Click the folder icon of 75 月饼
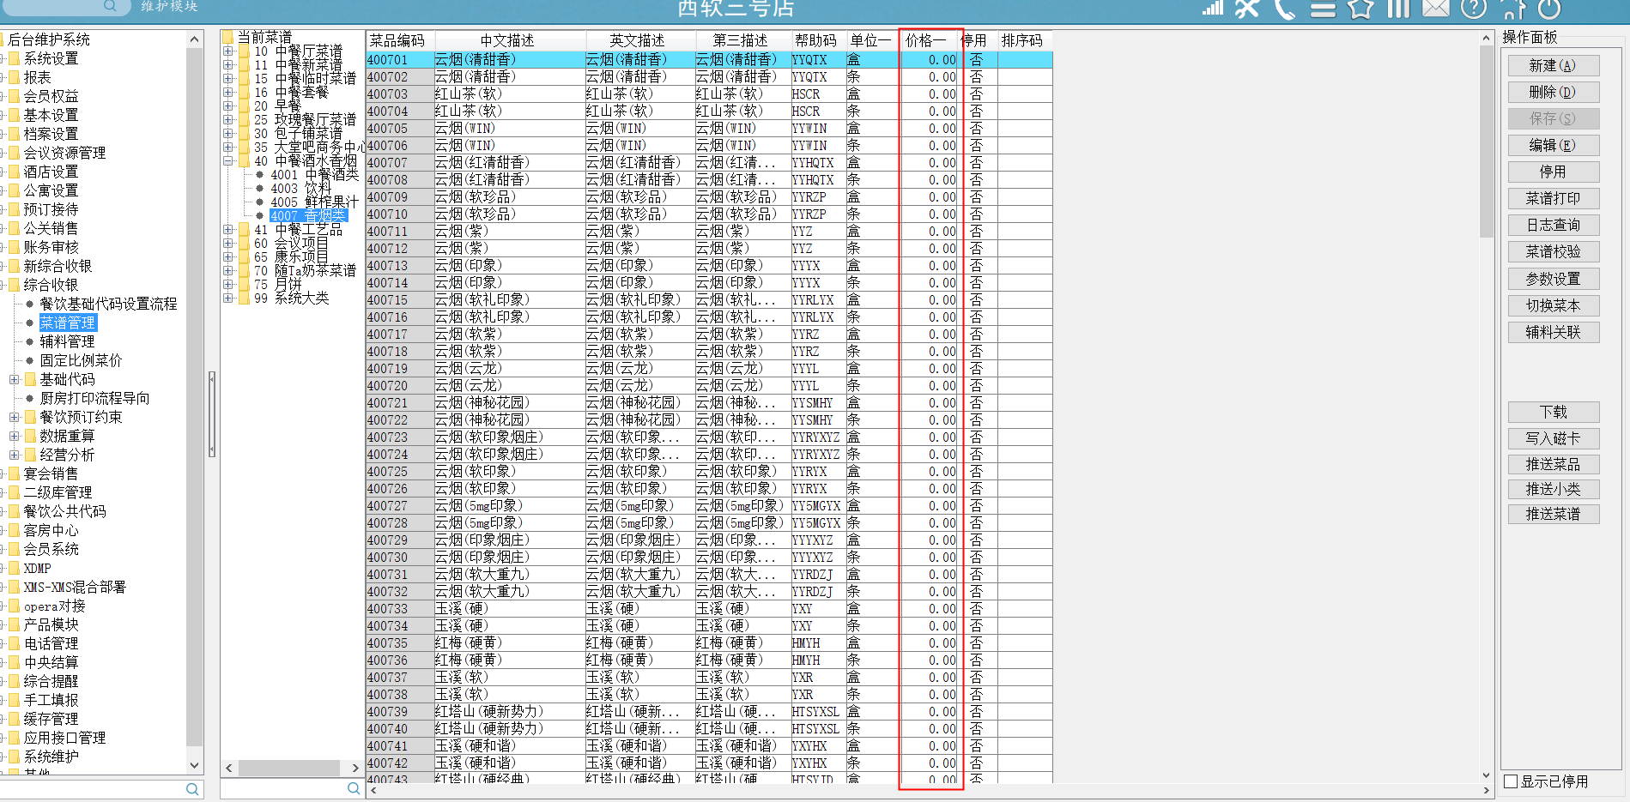This screenshot has width=1630, height=802. click(x=244, y=285)
